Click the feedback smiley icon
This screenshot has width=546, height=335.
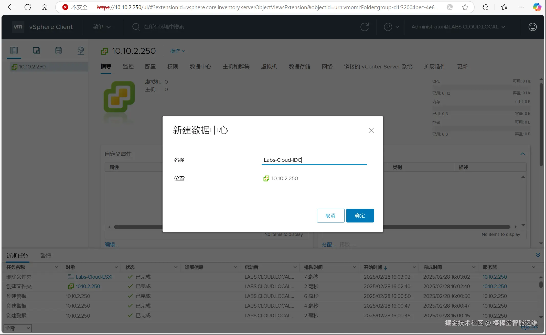(532, 27)
